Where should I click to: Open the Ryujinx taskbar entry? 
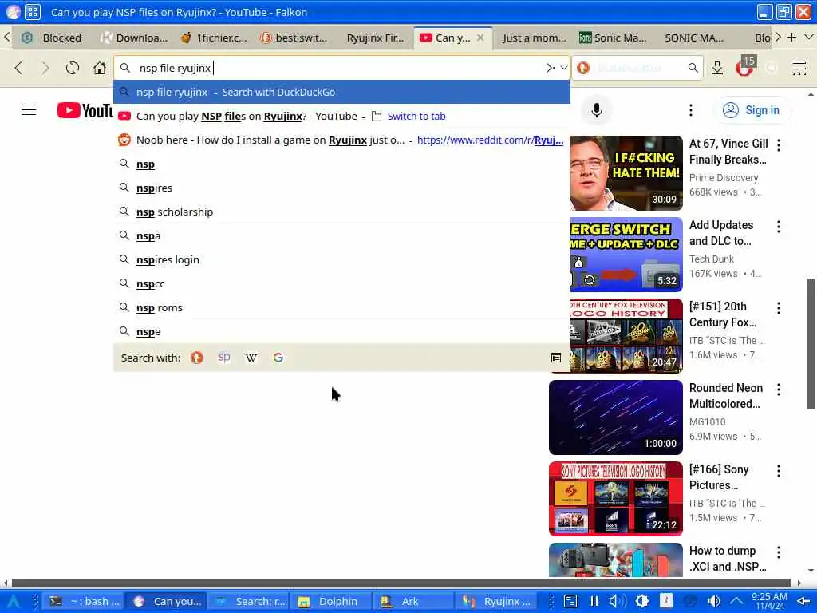(x=497, y=601)
